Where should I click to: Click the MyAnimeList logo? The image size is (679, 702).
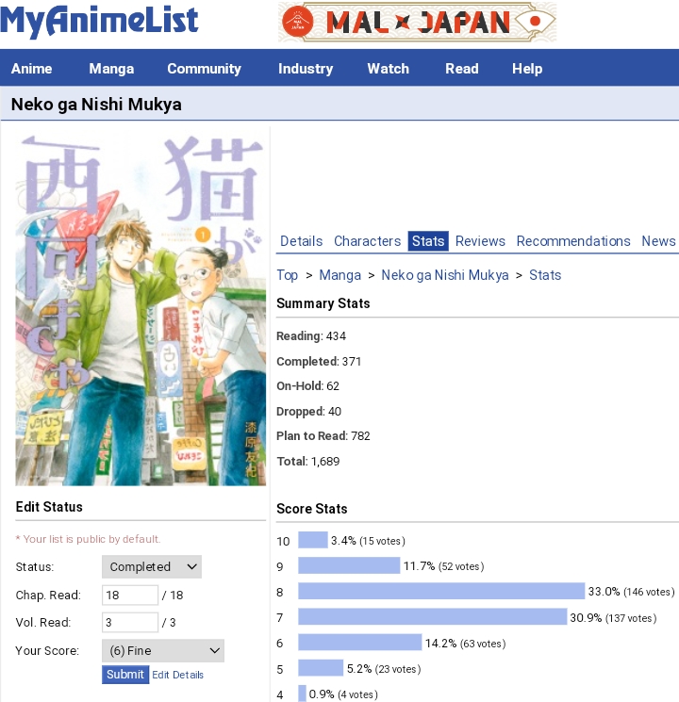tap(99, 21)
